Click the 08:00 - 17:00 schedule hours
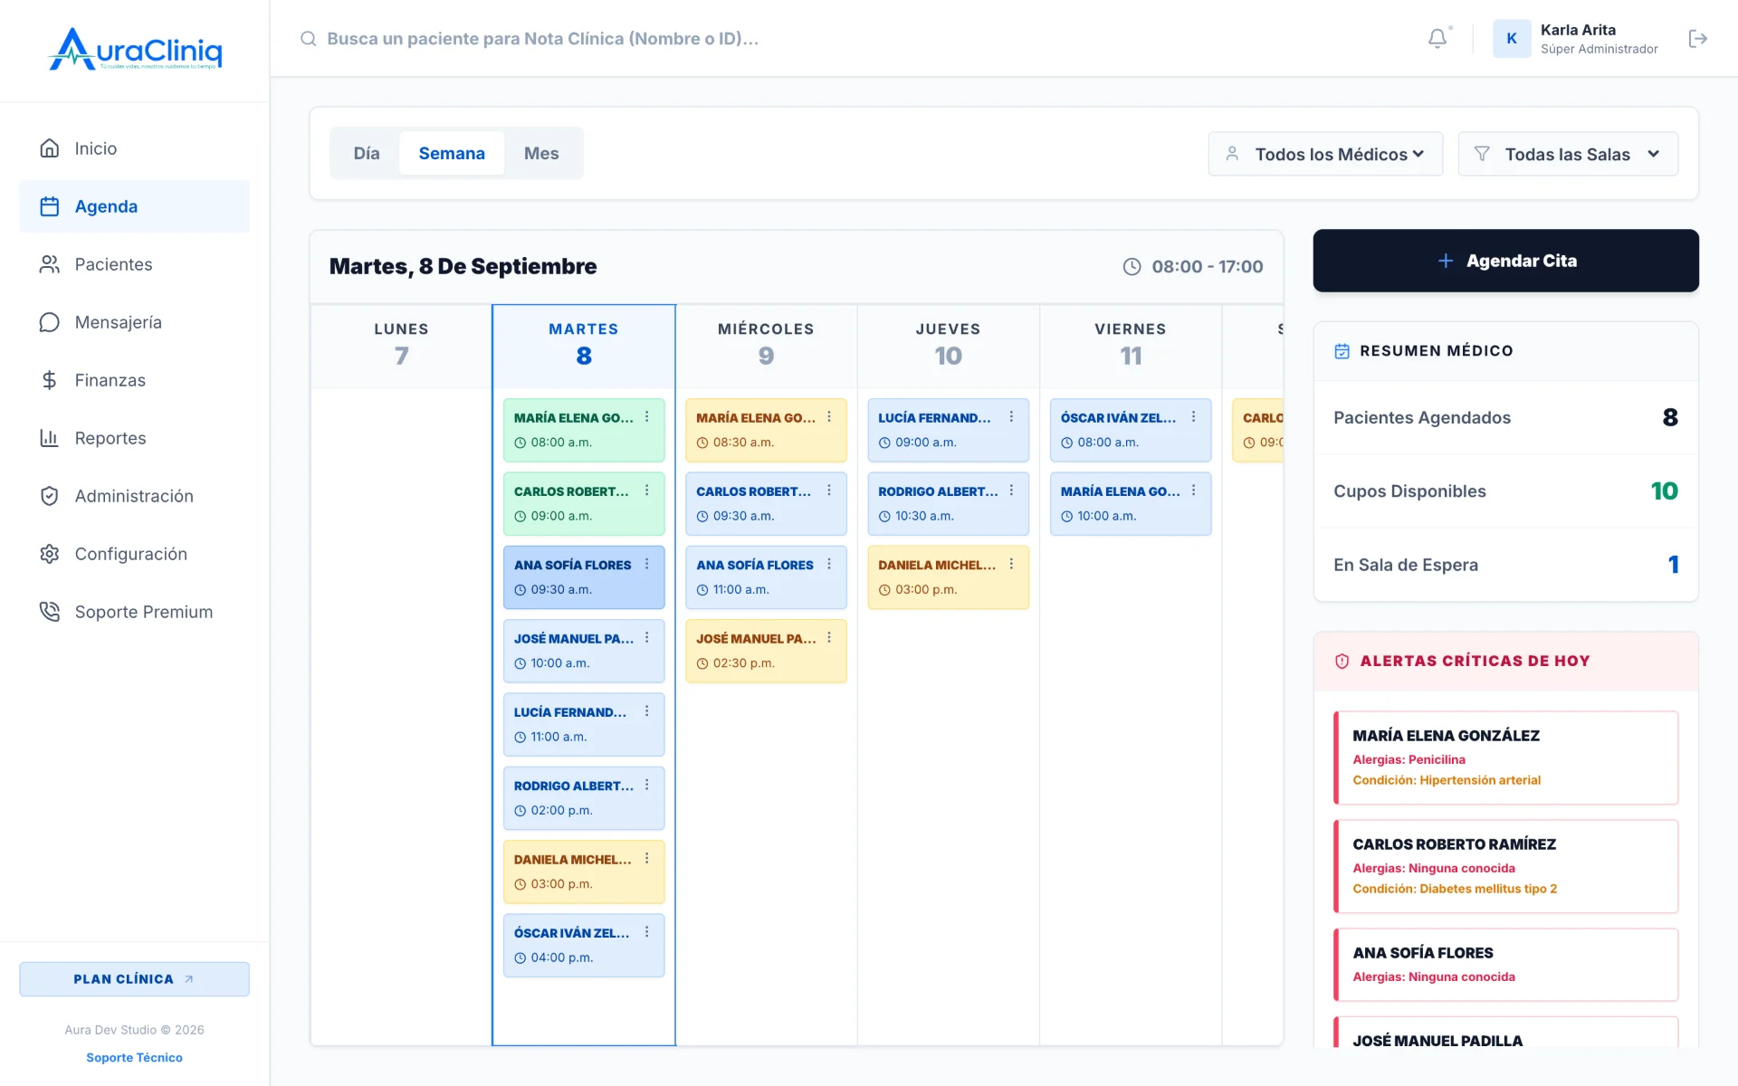Screen dimensions: 1738x1086 [x=1193, y=266]
